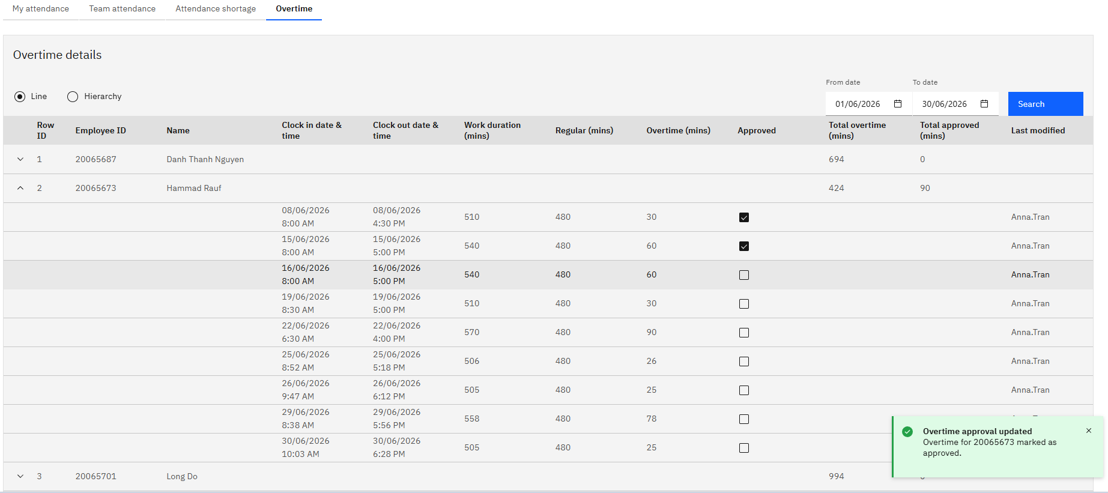Image resolution: width=1108 pixels, height=493 pixels.
Task: Uncheck approval for 15/06/2026 overtime entry
Action: tap(744, 246)
